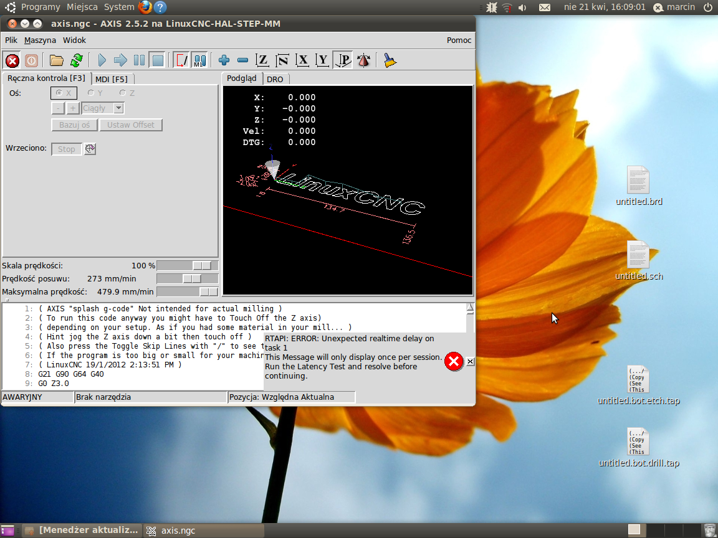
Task: Switch to Y view
Action: coord(322,60)
